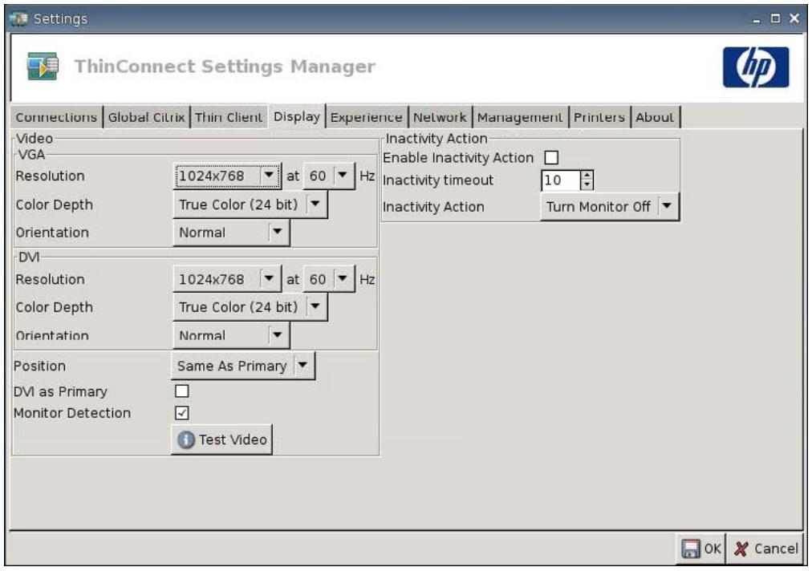
Task: Click the red X icon on Cancel
Action: click(x=741, y=549)
